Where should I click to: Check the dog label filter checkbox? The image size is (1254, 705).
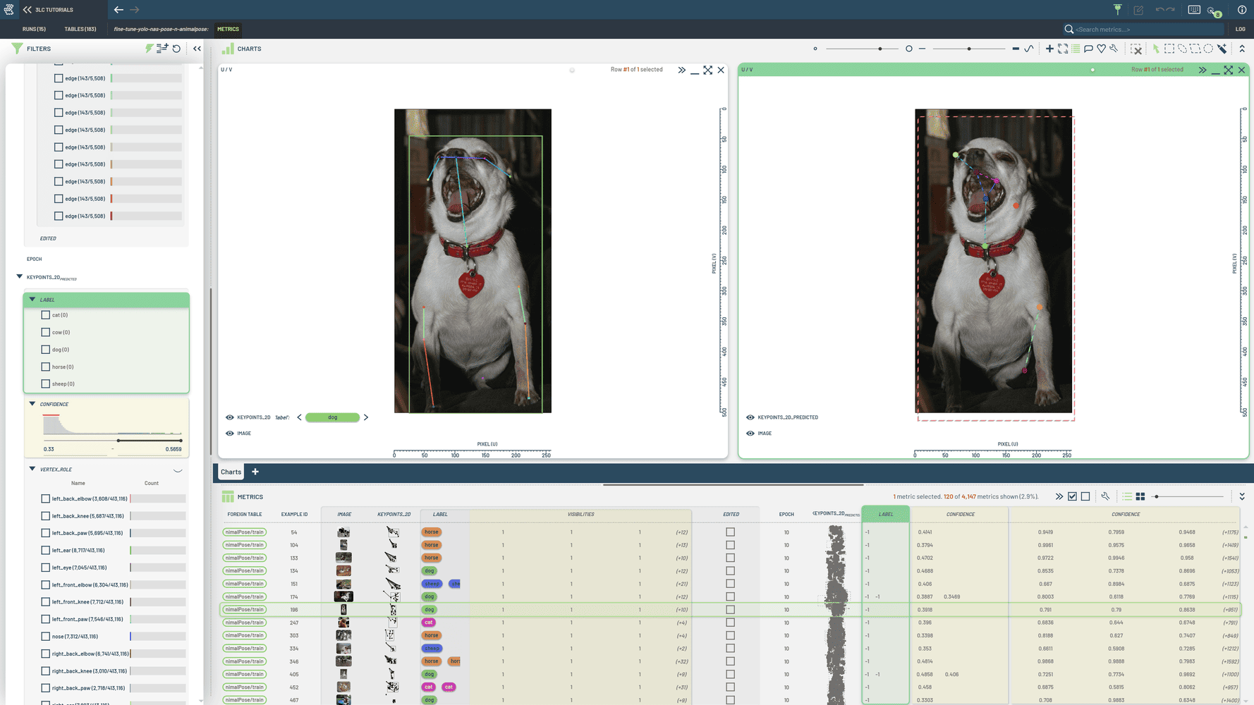point(46,350)
